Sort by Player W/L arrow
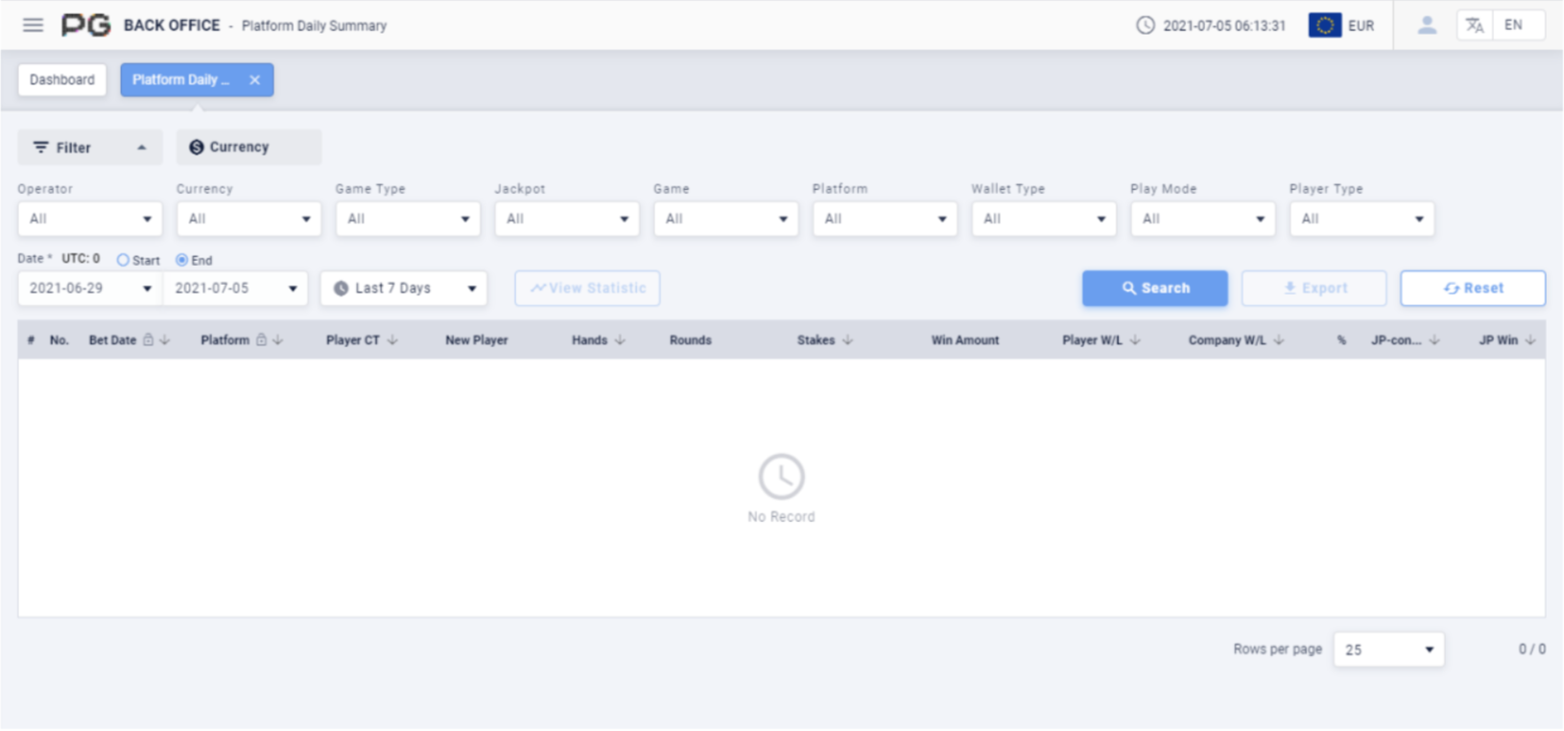 click(1135, 340)
